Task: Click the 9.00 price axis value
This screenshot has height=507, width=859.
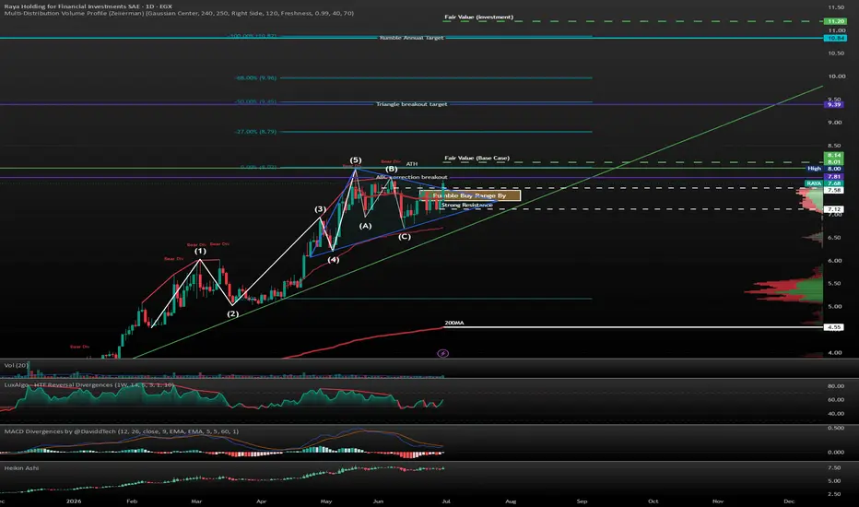Action: (x=836, y=123)
